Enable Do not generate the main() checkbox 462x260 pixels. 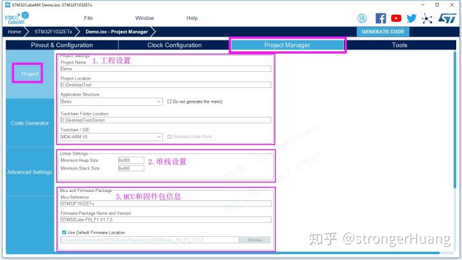point(169,101)
